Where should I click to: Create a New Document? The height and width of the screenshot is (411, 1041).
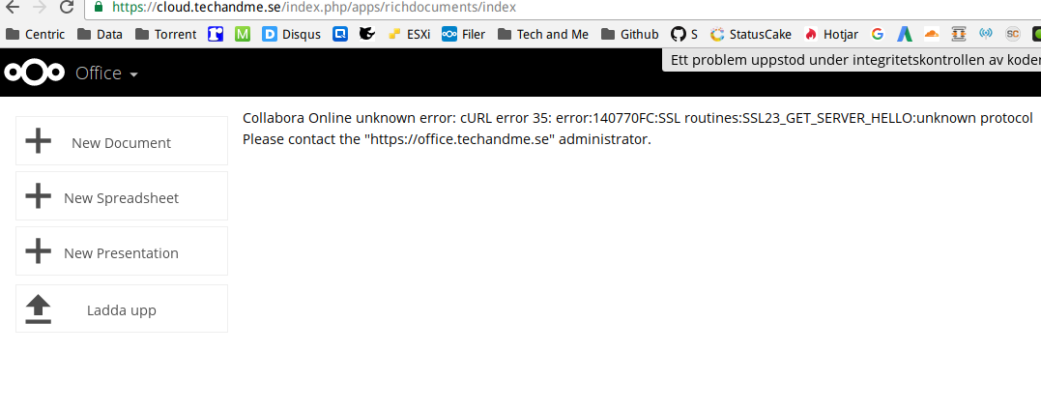click(x=122, y=141)
